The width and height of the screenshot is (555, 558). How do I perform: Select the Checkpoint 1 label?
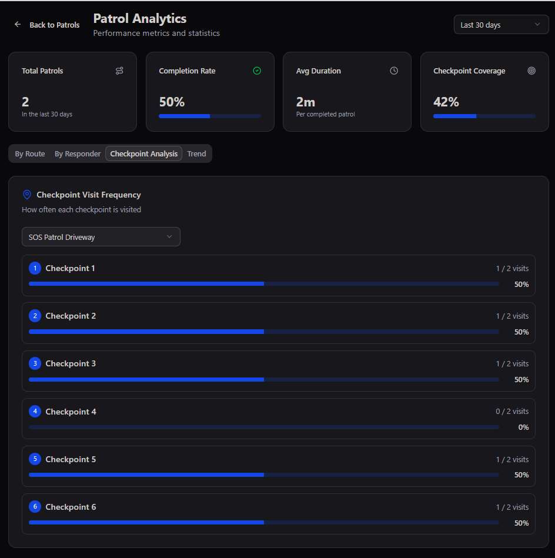tap(70, 268)
